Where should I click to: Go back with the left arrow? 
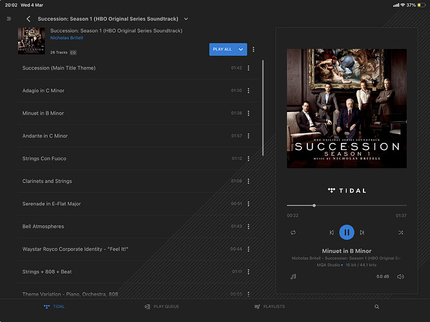point(28,19)
